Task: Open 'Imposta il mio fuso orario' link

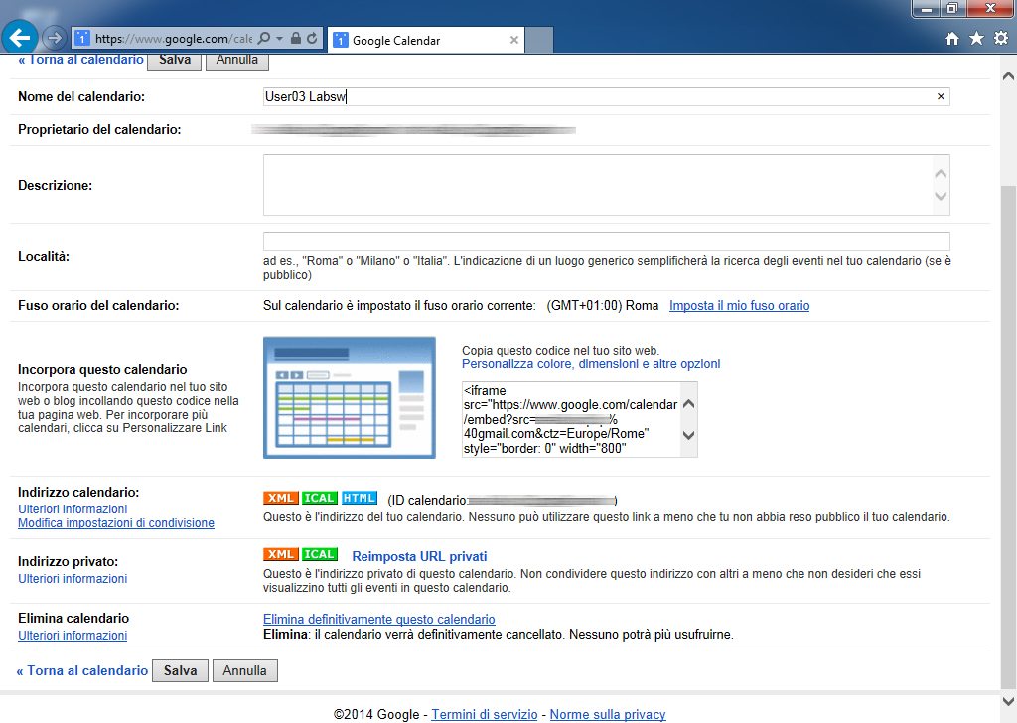Action: point(739,306)
